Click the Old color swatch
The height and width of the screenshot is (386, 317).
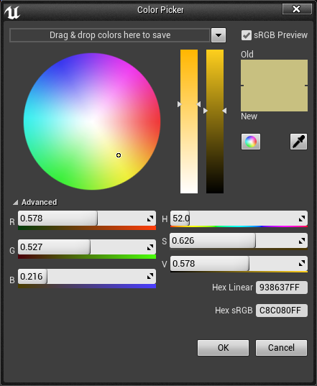pyautogui.click(x=274, y=73)
